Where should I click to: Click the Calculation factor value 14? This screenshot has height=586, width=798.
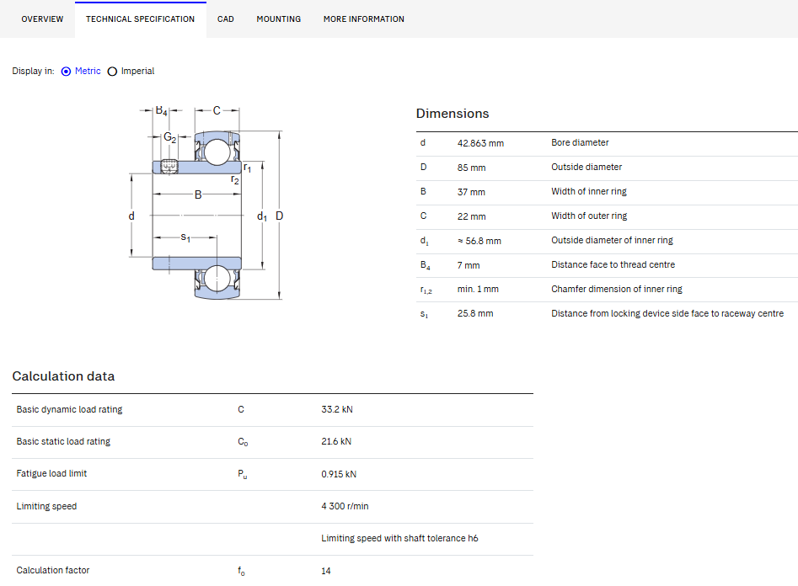click(326, 571)
